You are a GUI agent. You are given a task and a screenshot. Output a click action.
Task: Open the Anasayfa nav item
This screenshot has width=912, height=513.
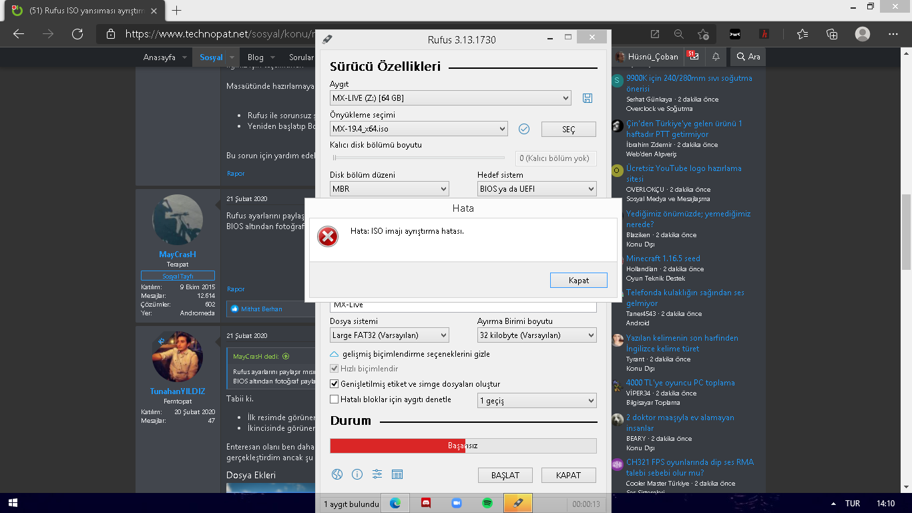[159, 57]
